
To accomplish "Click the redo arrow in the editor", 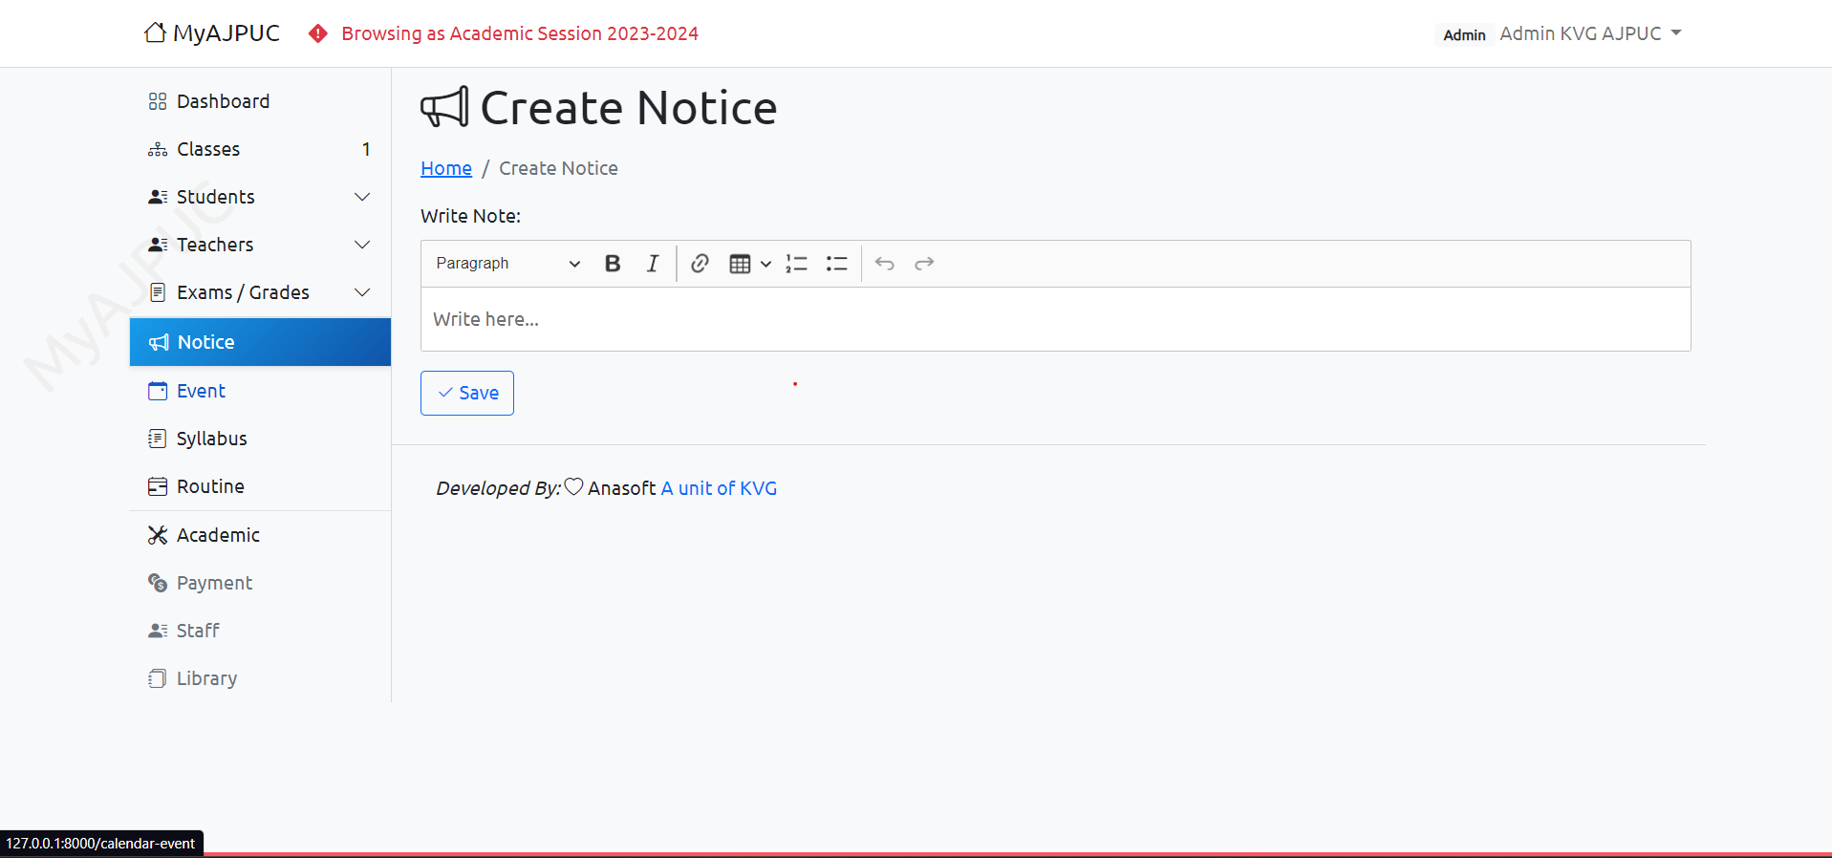I will coord(924,264).
